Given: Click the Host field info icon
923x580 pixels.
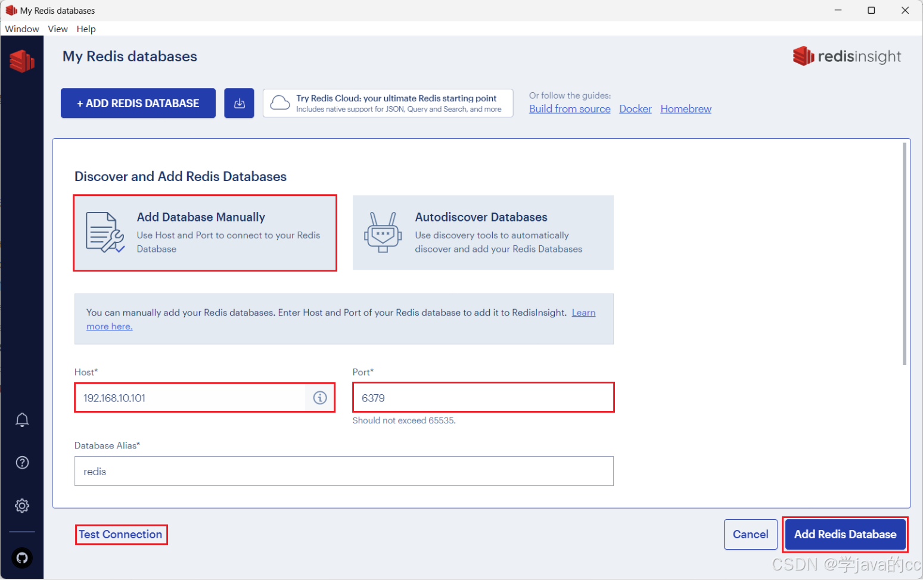Looking at the screenshot, I should (x=320, y=398).
